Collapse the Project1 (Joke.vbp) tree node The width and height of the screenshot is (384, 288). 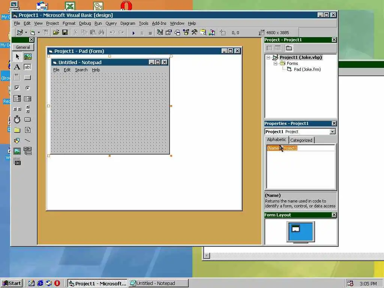[268, 57]
